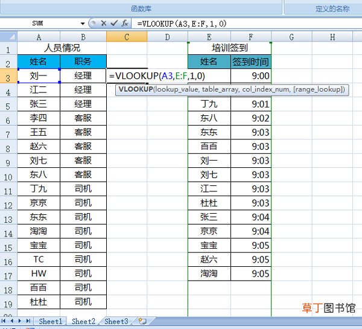Screen dimensions: 362x329
Task: Select cell F5 showing 9:01
Action: tap(251, 104)
